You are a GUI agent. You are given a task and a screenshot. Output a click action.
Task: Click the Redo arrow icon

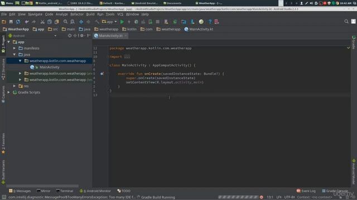(x=33, y=22)
